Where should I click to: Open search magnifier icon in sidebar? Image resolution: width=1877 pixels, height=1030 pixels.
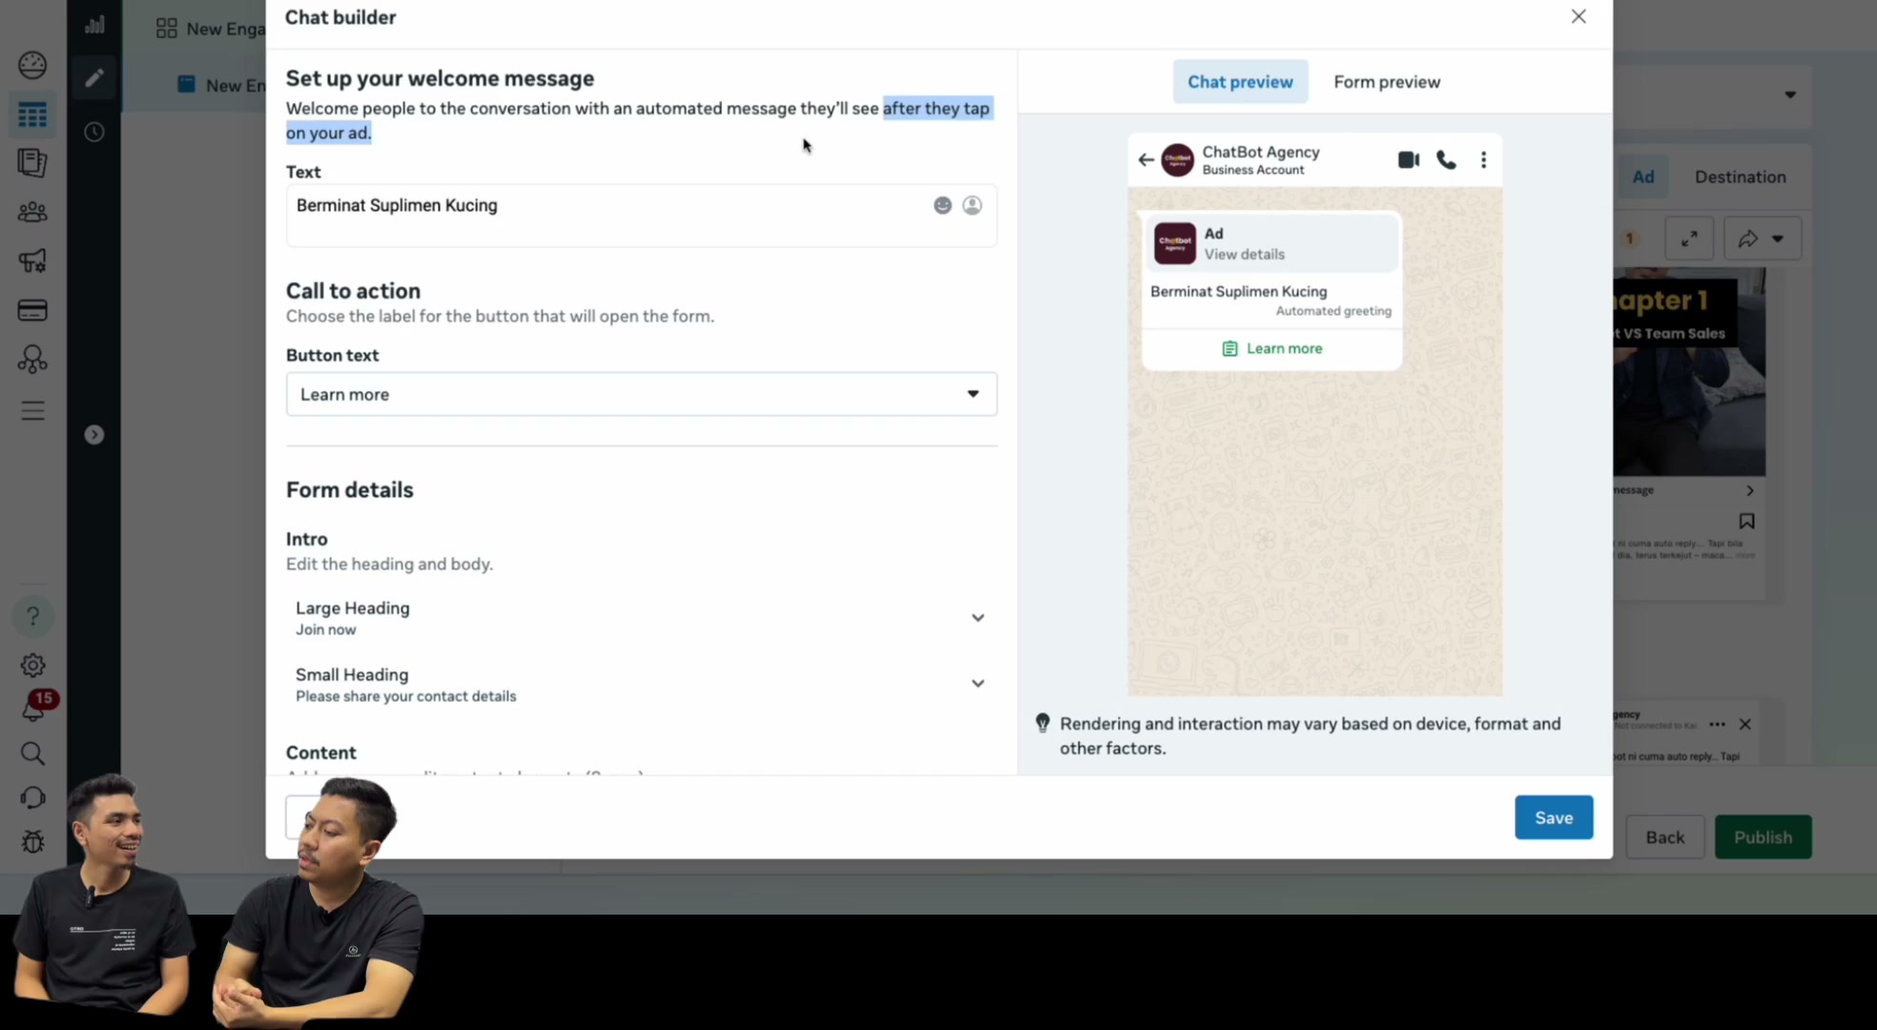(32, 753)
